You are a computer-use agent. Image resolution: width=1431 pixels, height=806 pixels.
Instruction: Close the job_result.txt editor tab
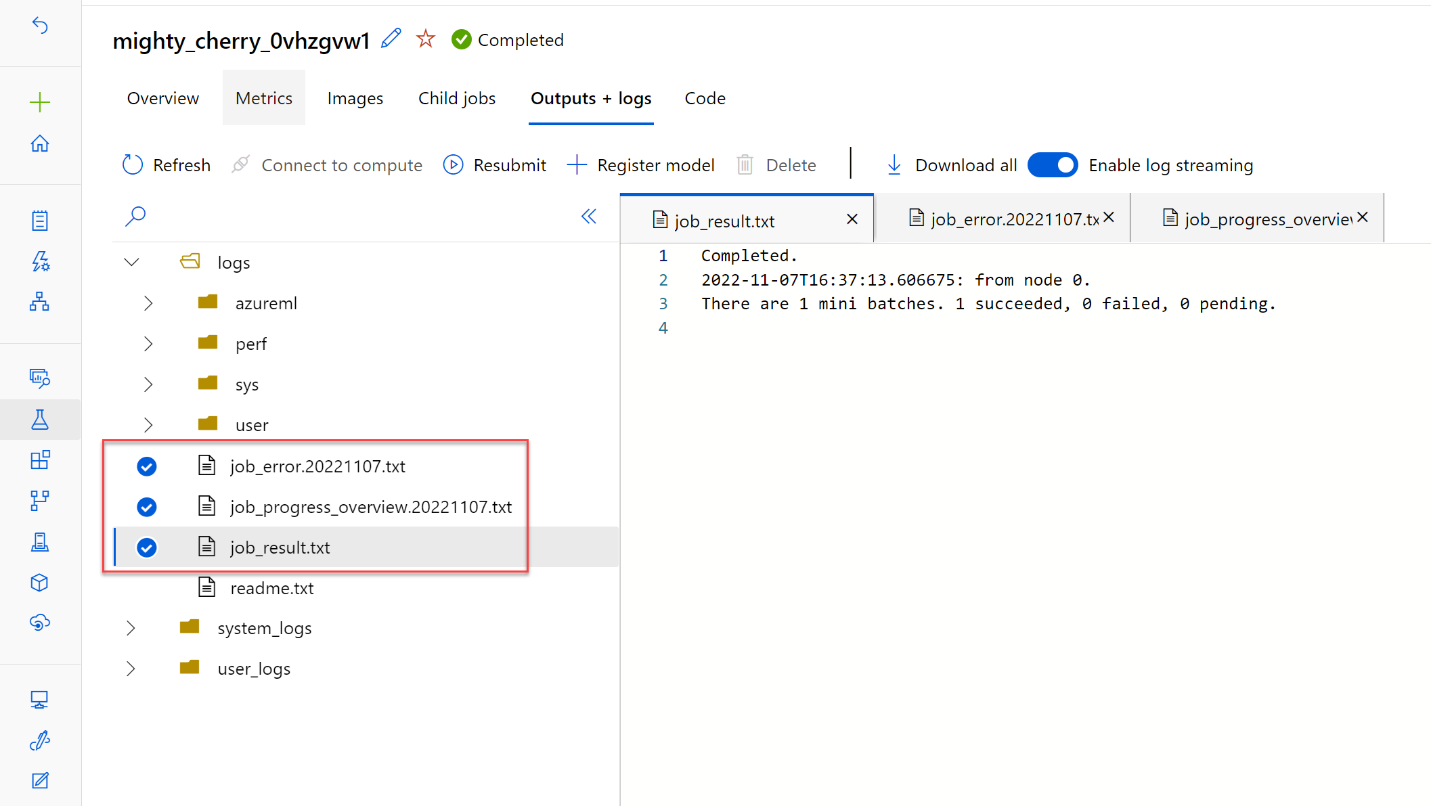852,219
